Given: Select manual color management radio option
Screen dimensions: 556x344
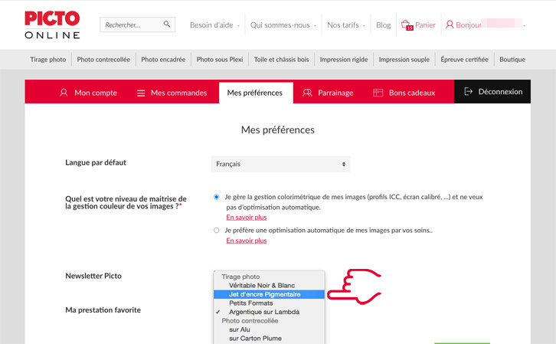Looking at the screenshot, I should point(217,197).
